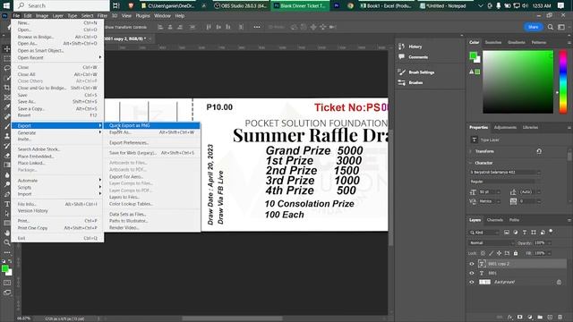Open Brush Settings panel
Screen dimensions: 573x322
[416, 72]
